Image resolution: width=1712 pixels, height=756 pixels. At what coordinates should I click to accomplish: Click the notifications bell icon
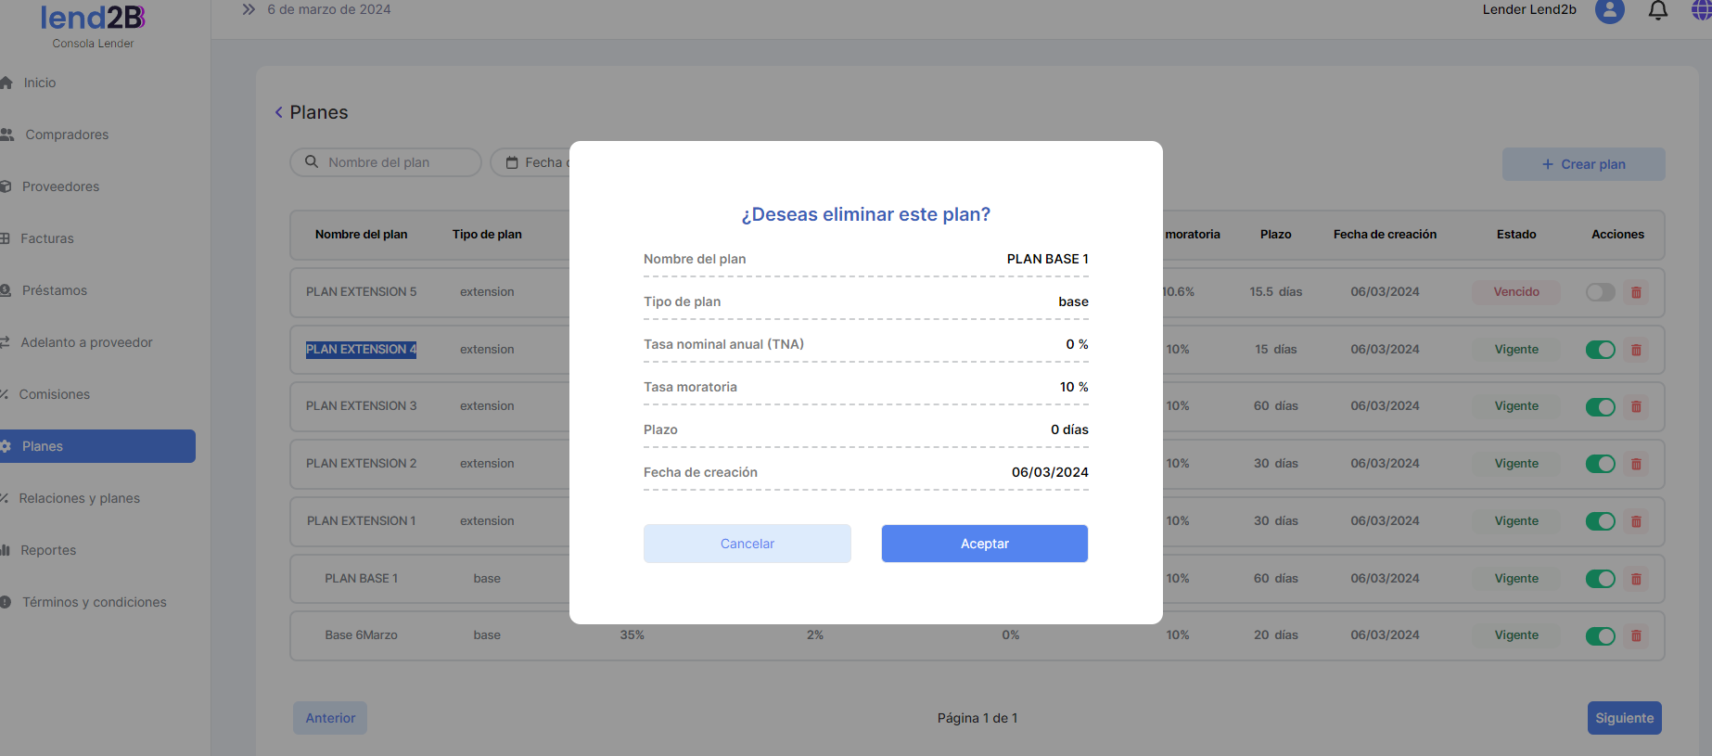(x=1658, y=10)
